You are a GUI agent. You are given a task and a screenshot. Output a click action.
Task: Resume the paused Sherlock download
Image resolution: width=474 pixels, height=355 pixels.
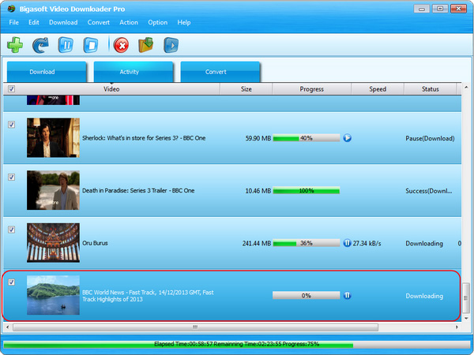coord(348,138)
